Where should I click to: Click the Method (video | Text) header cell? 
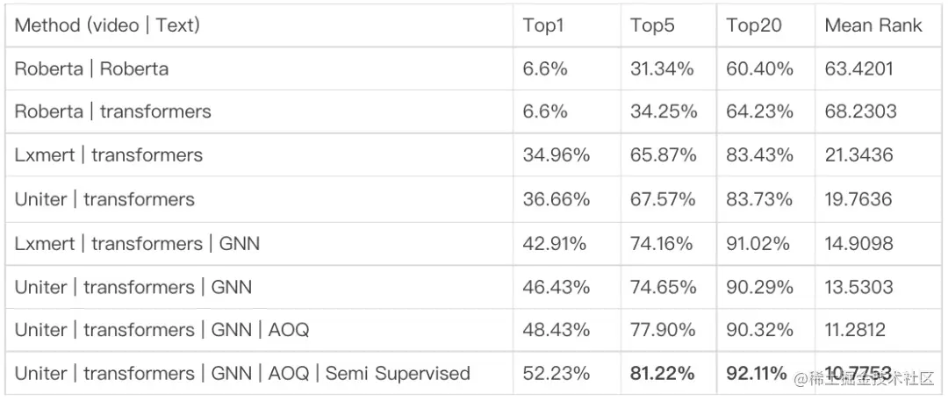[107, 25]
